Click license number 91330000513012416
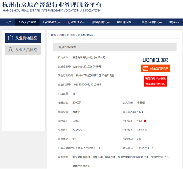 coord(87,85)
